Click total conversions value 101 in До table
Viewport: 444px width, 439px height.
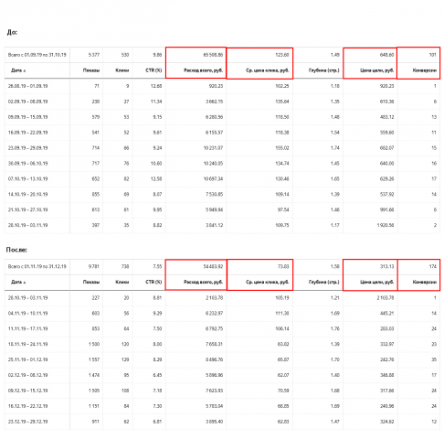(433, 55)
